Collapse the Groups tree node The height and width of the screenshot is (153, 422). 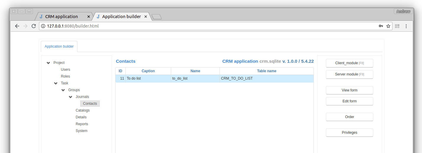point(63,90)
